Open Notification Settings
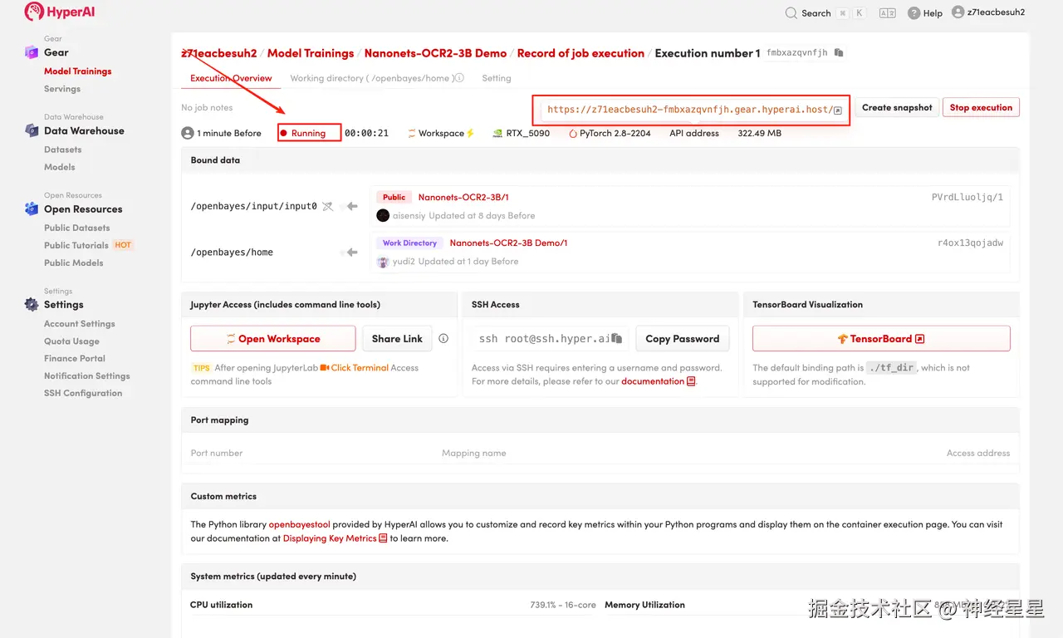 pos(87,376)
